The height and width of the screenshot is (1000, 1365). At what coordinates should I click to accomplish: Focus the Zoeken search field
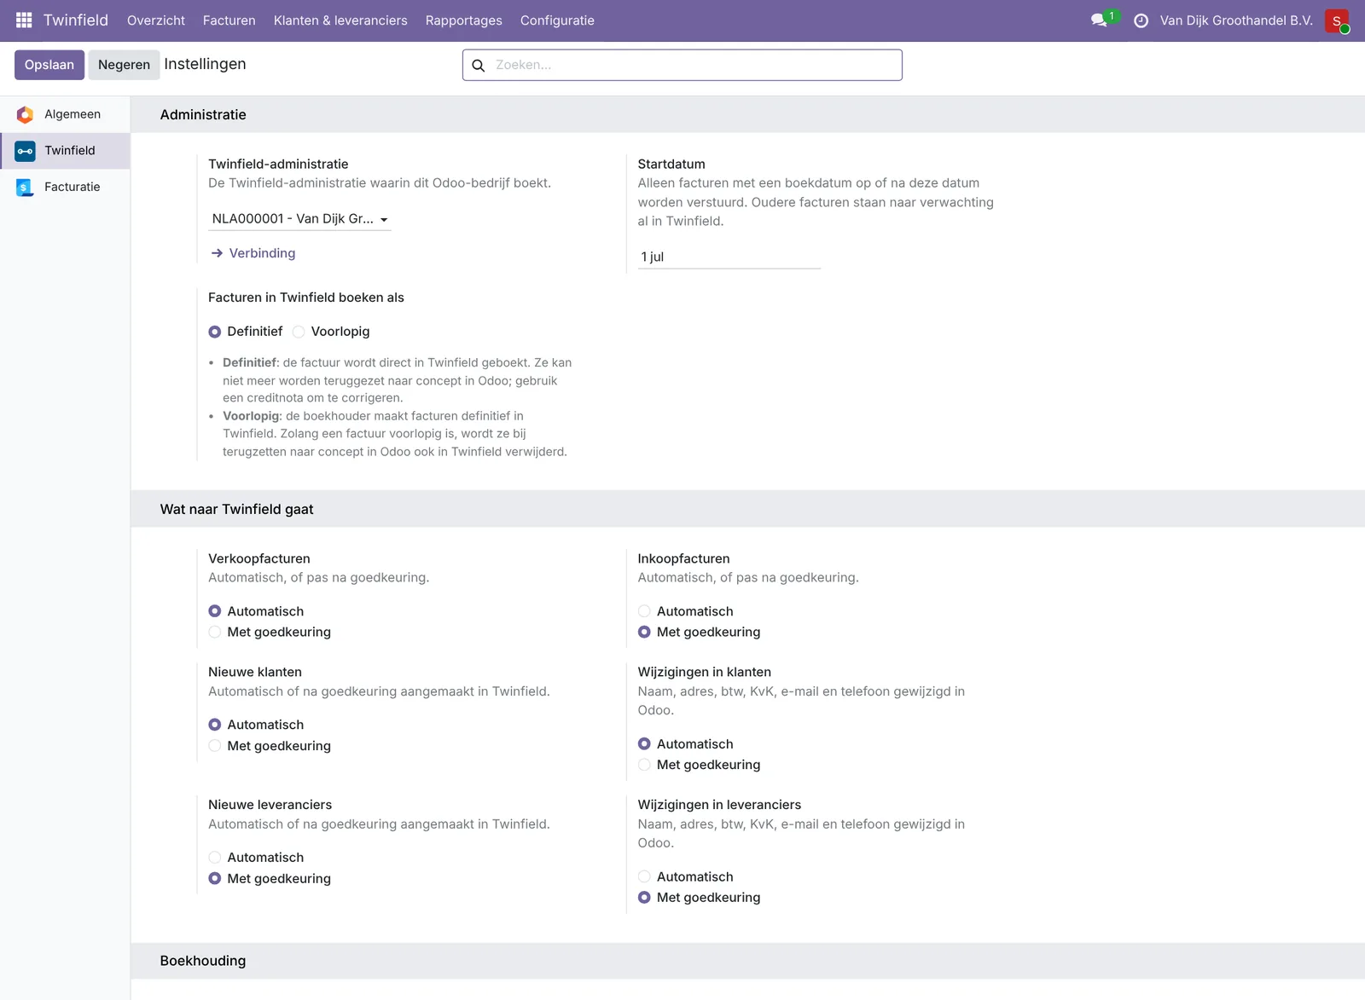(x=682, y=65)
